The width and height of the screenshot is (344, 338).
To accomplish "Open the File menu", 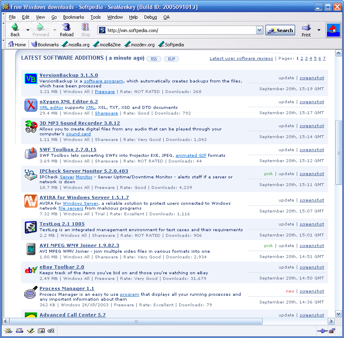I will coord(12,17).
